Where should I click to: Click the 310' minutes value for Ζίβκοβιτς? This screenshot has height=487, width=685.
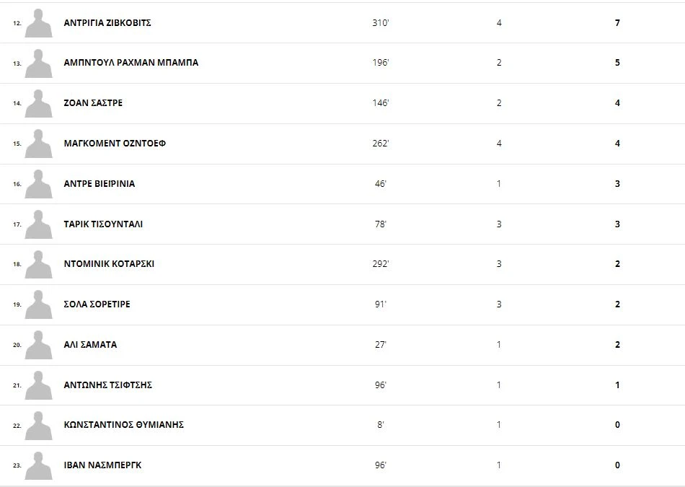[x=381, y=23]
